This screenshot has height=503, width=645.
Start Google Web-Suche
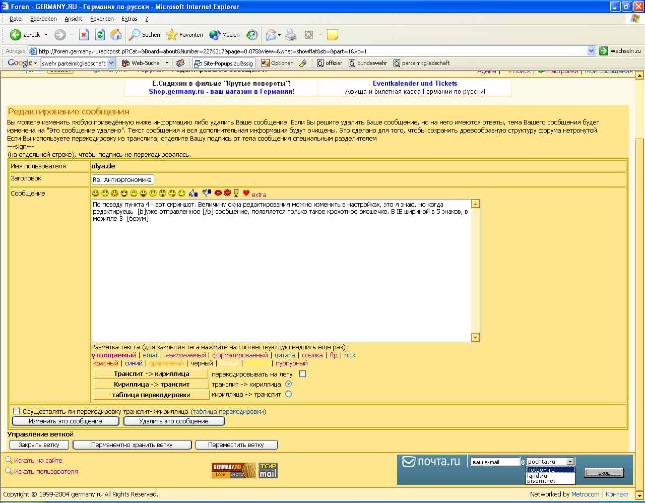(140, 63)
